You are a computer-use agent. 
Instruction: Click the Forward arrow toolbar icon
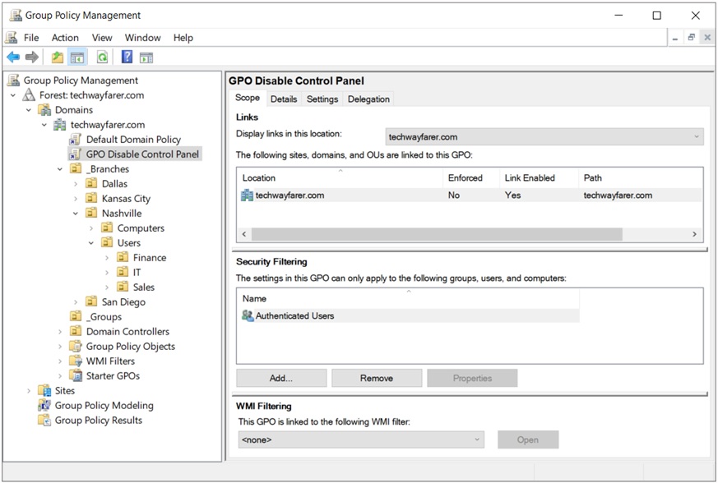[32, 57]
